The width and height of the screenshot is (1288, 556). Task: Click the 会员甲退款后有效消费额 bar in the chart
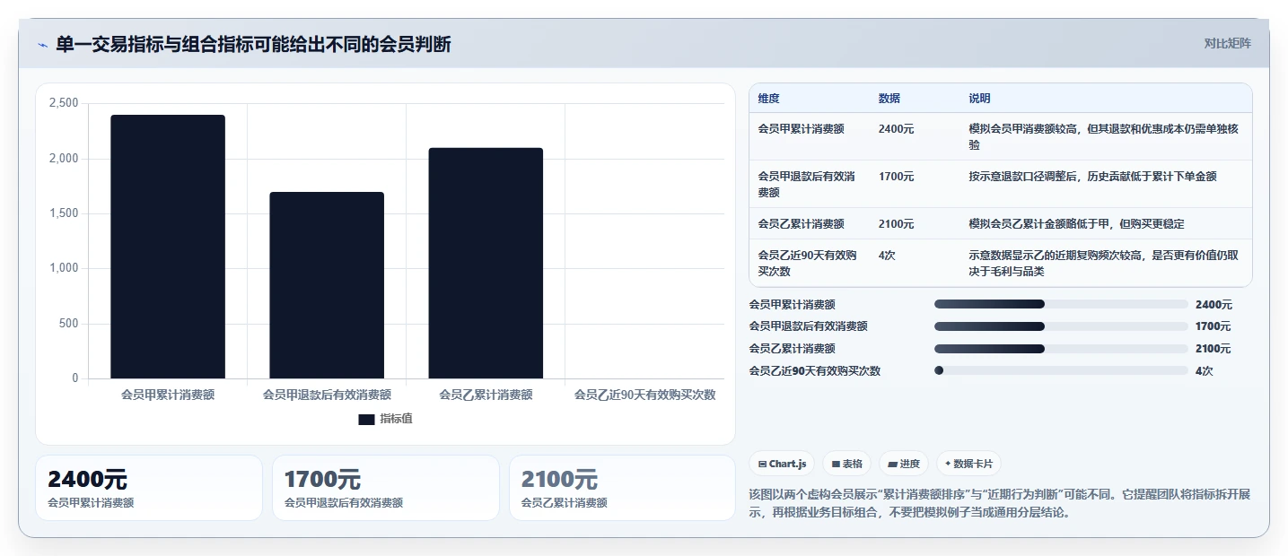[x=327, y=285]
